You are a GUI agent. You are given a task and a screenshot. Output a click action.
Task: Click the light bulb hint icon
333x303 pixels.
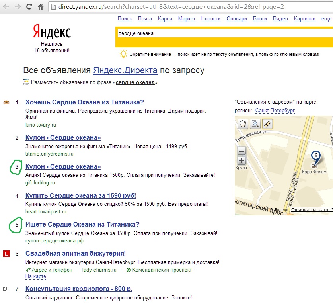tap(123, 54)
